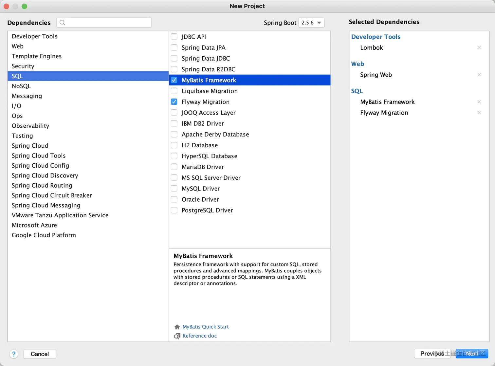Select the Spring Cloud Discovery category
This screenshot has width=495, height=366.
click(45, 175)
